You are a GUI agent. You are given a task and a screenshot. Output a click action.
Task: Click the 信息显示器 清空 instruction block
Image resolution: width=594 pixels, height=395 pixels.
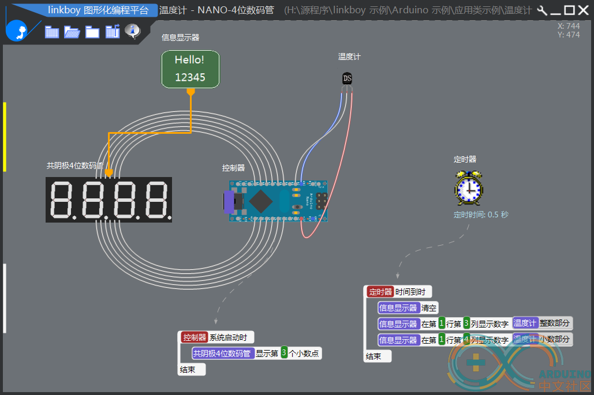click(x=408, y=308)
